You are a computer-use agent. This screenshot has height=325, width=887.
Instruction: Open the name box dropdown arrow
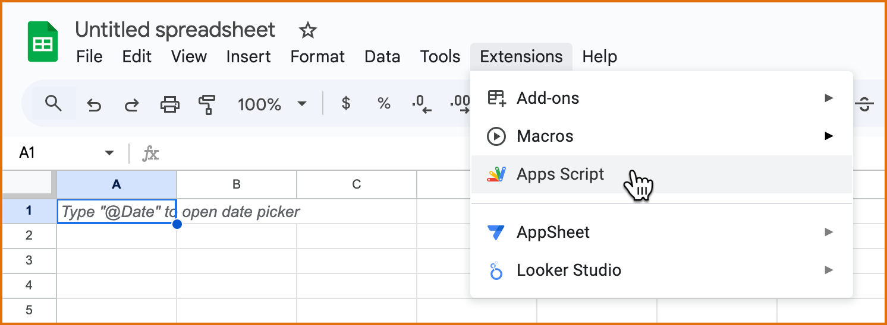click(109, 153)
